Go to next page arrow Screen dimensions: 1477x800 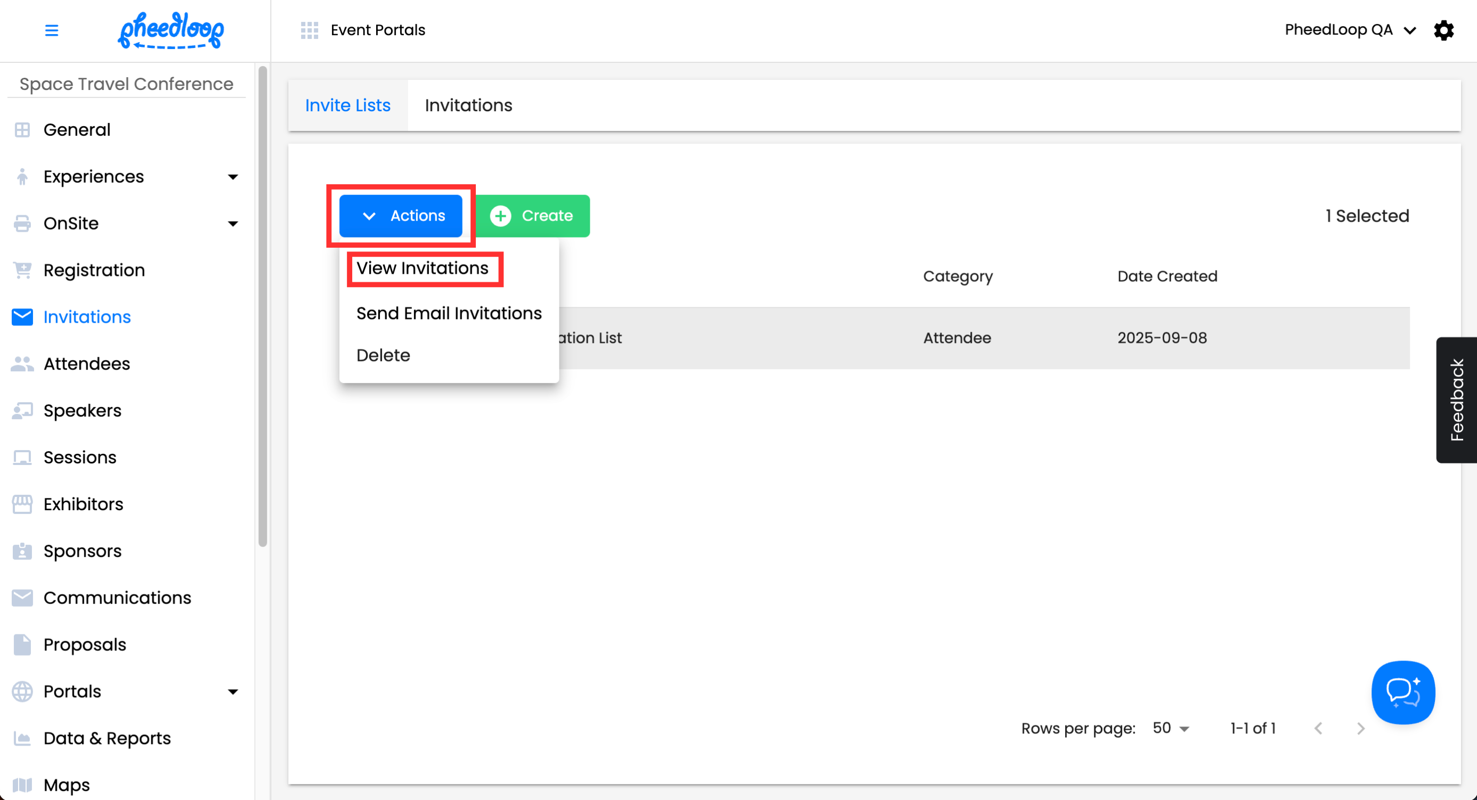[x=1361, y=729]
